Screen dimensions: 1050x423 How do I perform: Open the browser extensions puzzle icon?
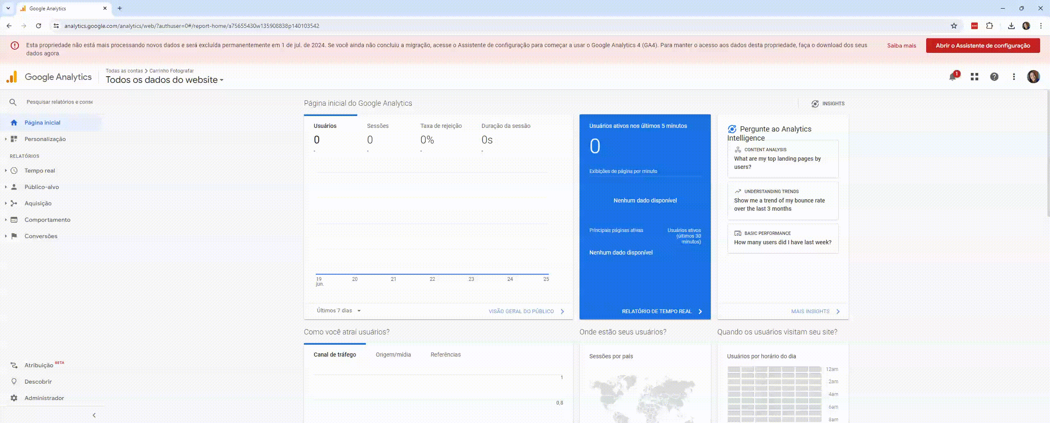[x=989, y=26]
